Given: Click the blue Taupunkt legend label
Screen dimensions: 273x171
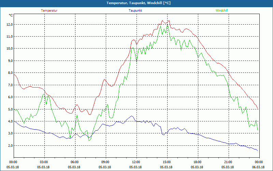Looking at the screenshot, I should (x=135, y=11).
